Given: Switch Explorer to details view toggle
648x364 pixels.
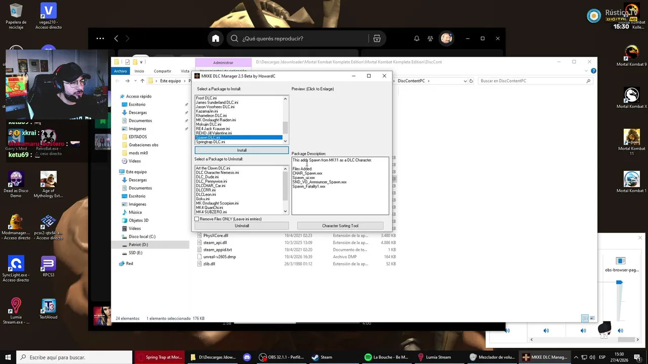Looking at the screenshot, I should point(585,318).
